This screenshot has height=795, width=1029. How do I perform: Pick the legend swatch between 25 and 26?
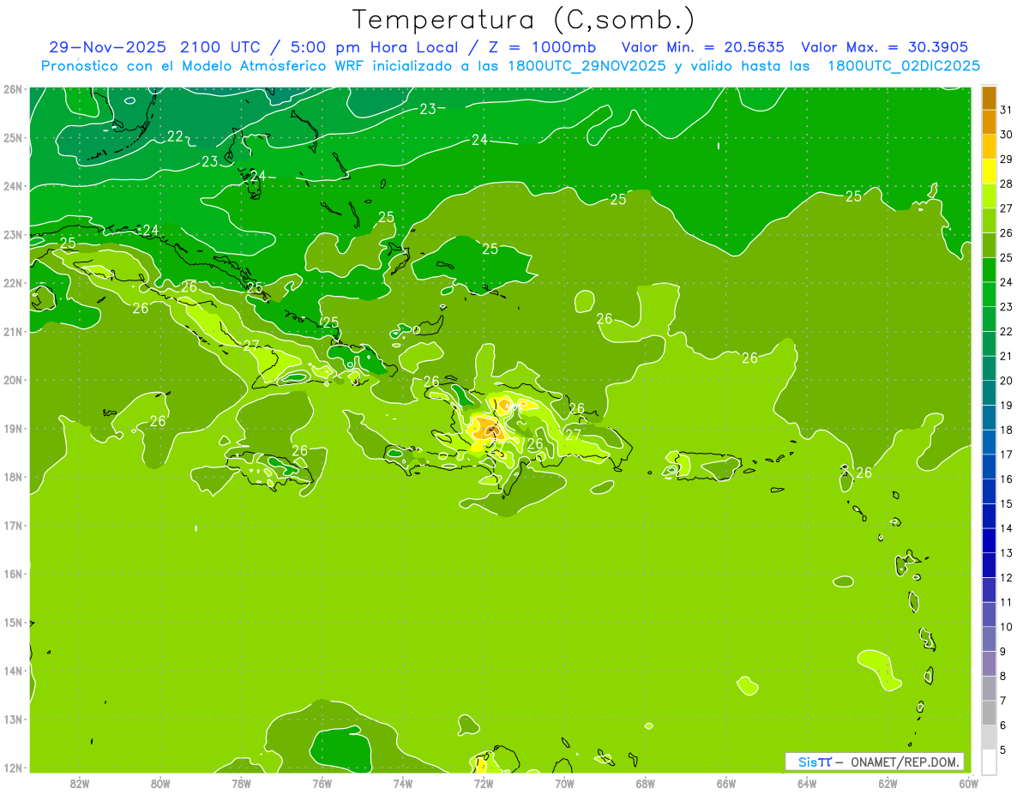pyautogui.click(x=989, y=245)
